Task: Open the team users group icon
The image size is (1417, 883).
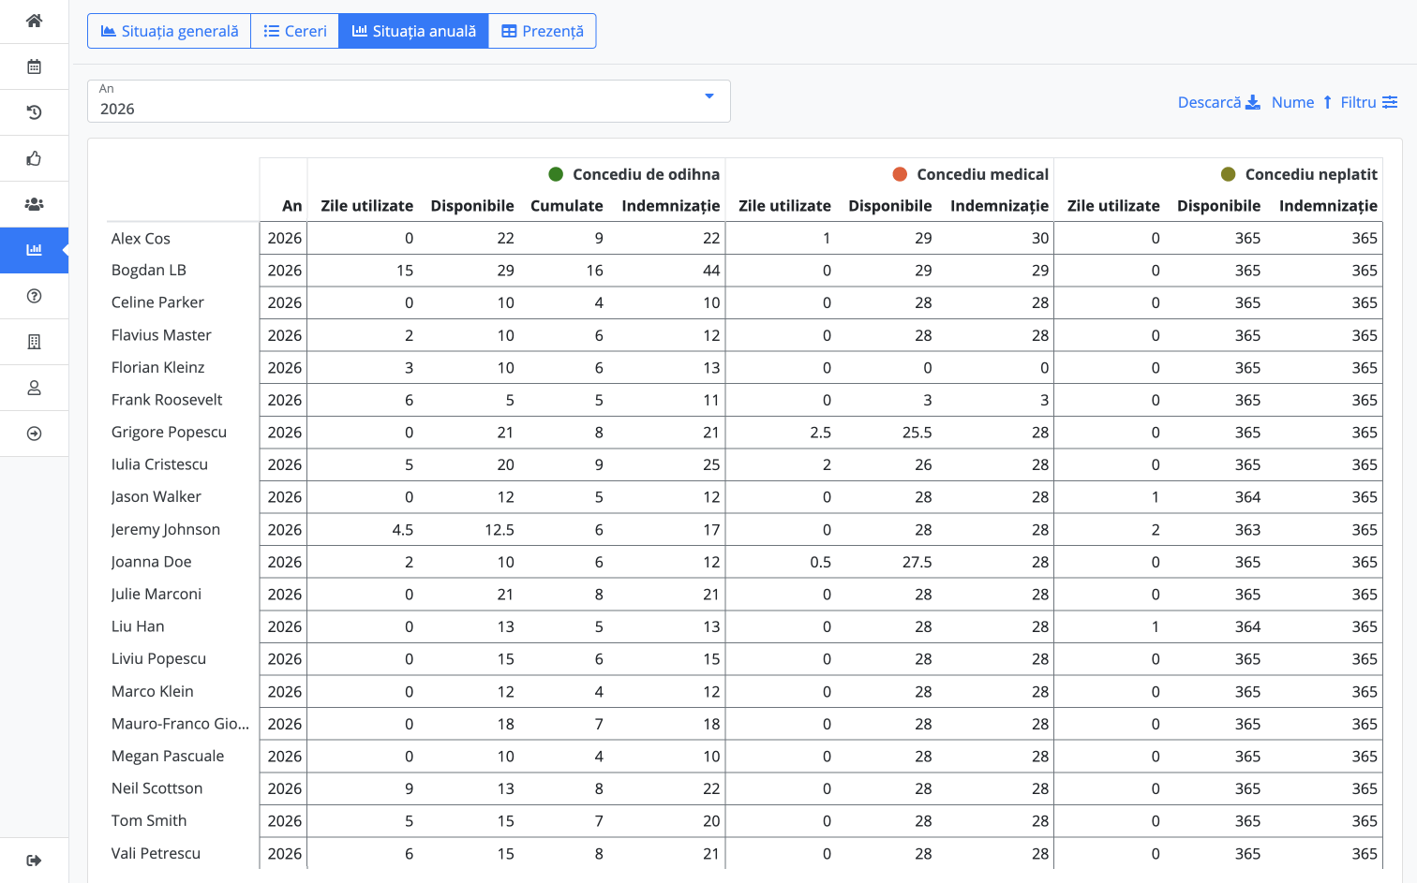Action: [x=34, y=204]
